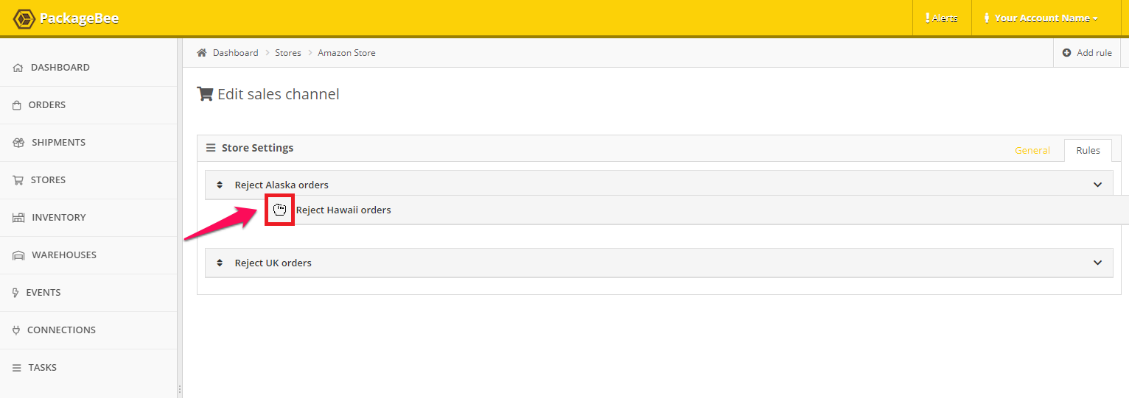
Task: Switch to the General tab
Action: coord(1032,150)
